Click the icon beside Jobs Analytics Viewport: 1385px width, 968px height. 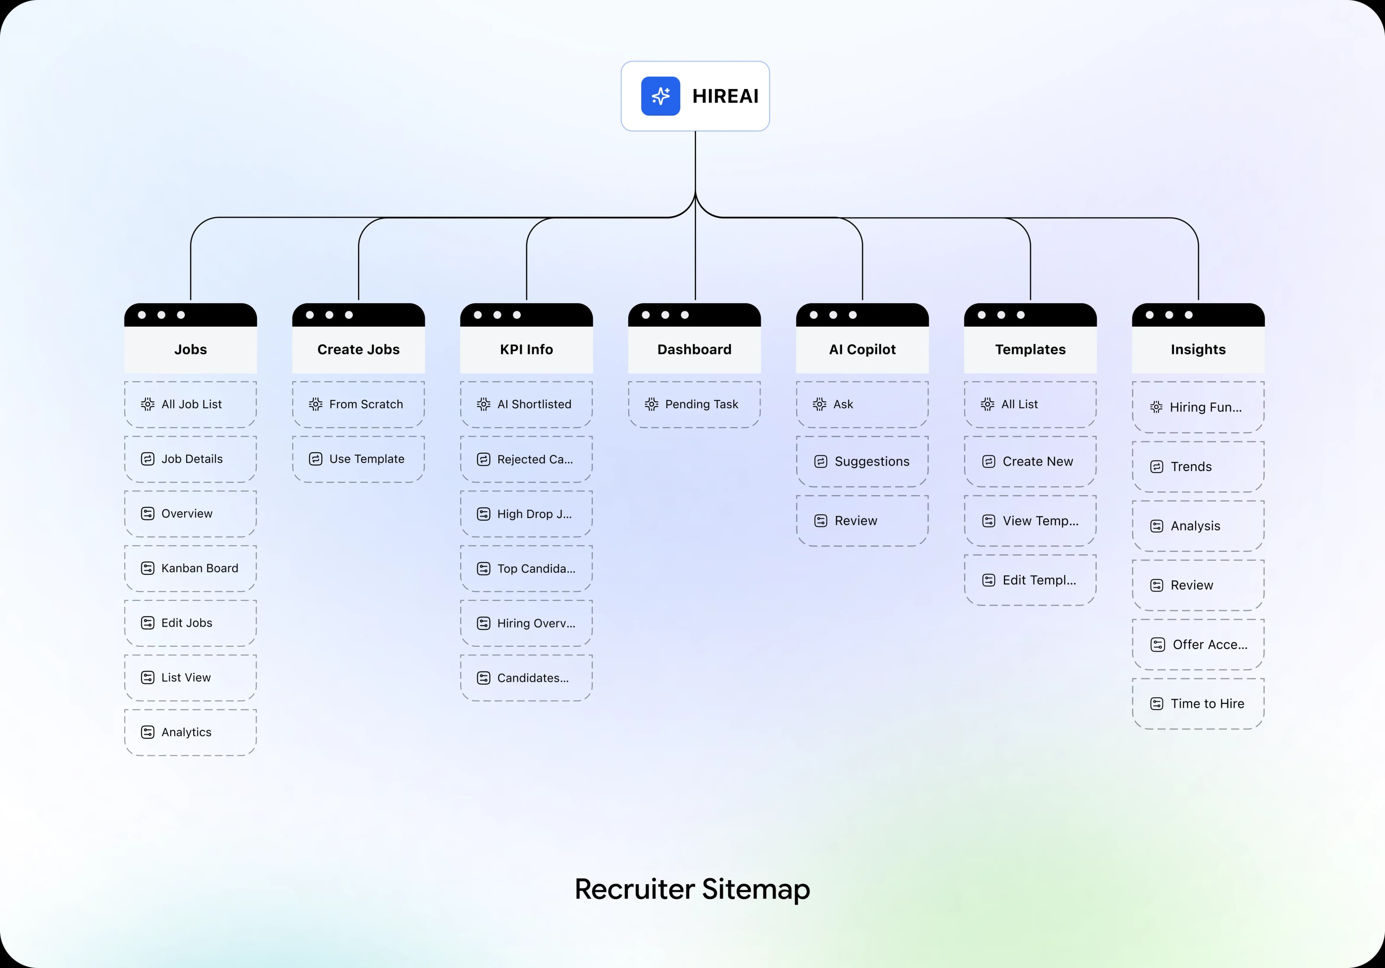[x=148, y=732]
